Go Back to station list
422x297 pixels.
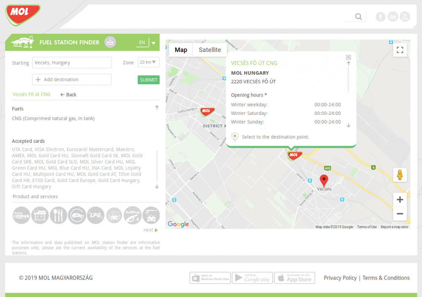pos(68,95)
